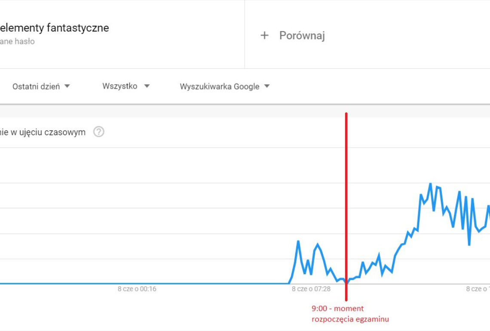
Task: Click the plus icon beside Porównaj
Action: click(x=264, y=35)
